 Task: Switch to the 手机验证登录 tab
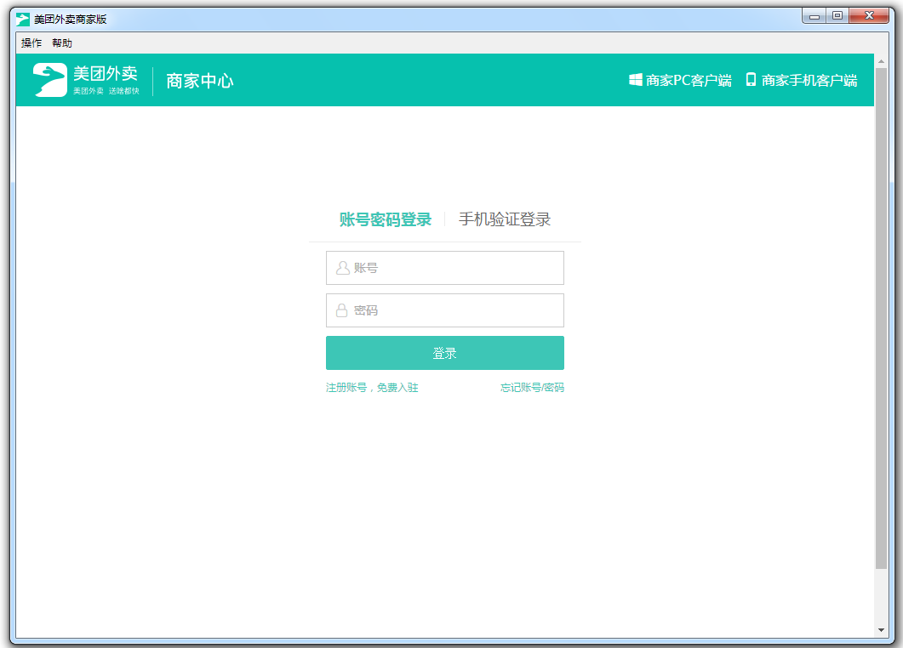click(x=505, y=219)
